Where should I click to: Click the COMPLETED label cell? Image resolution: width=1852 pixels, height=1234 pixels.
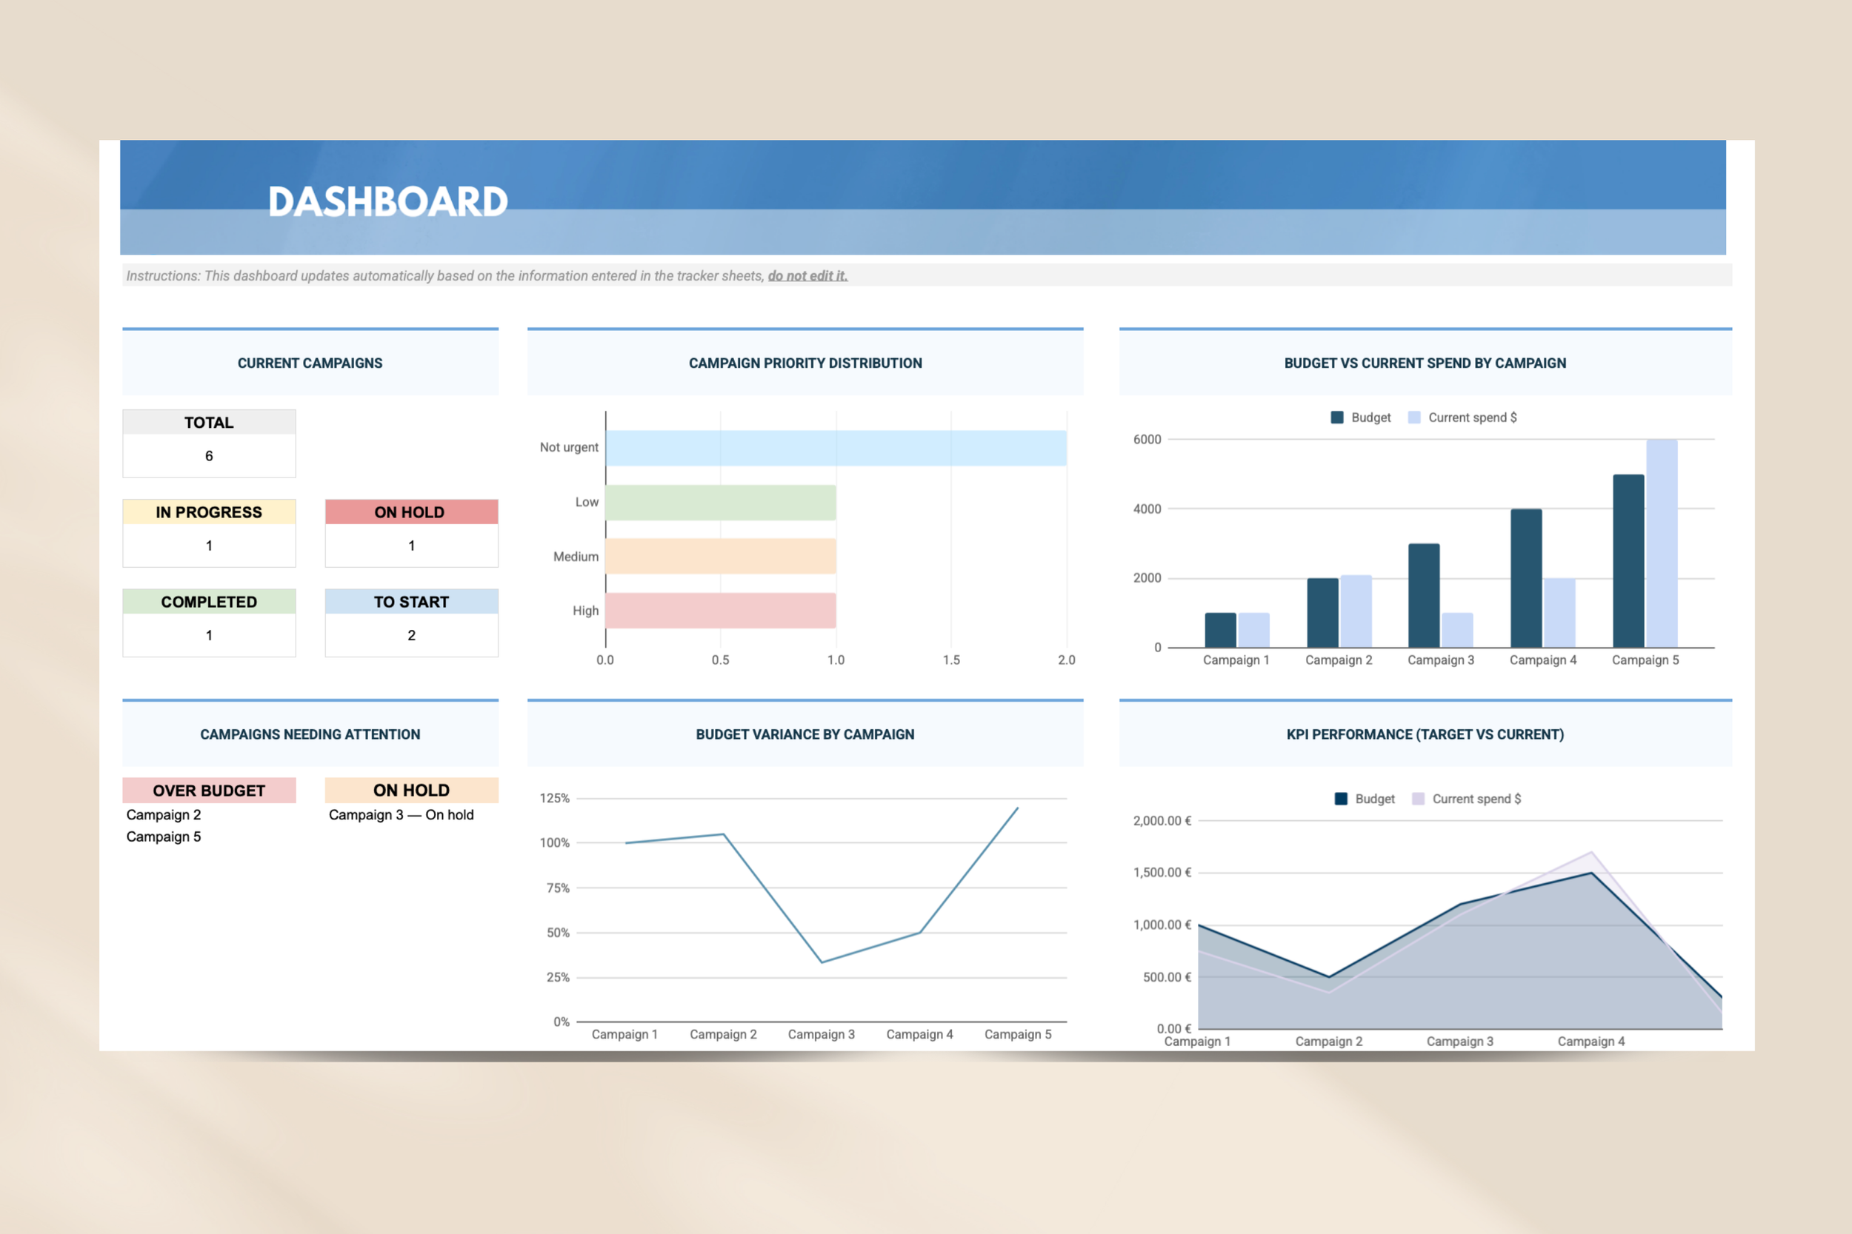pos(209,601)
